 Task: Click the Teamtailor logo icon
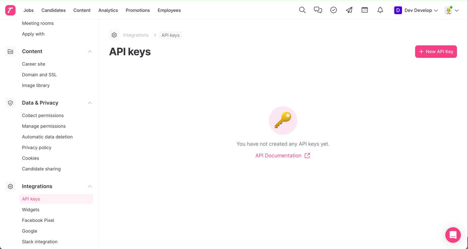click(x=10, y=10)
